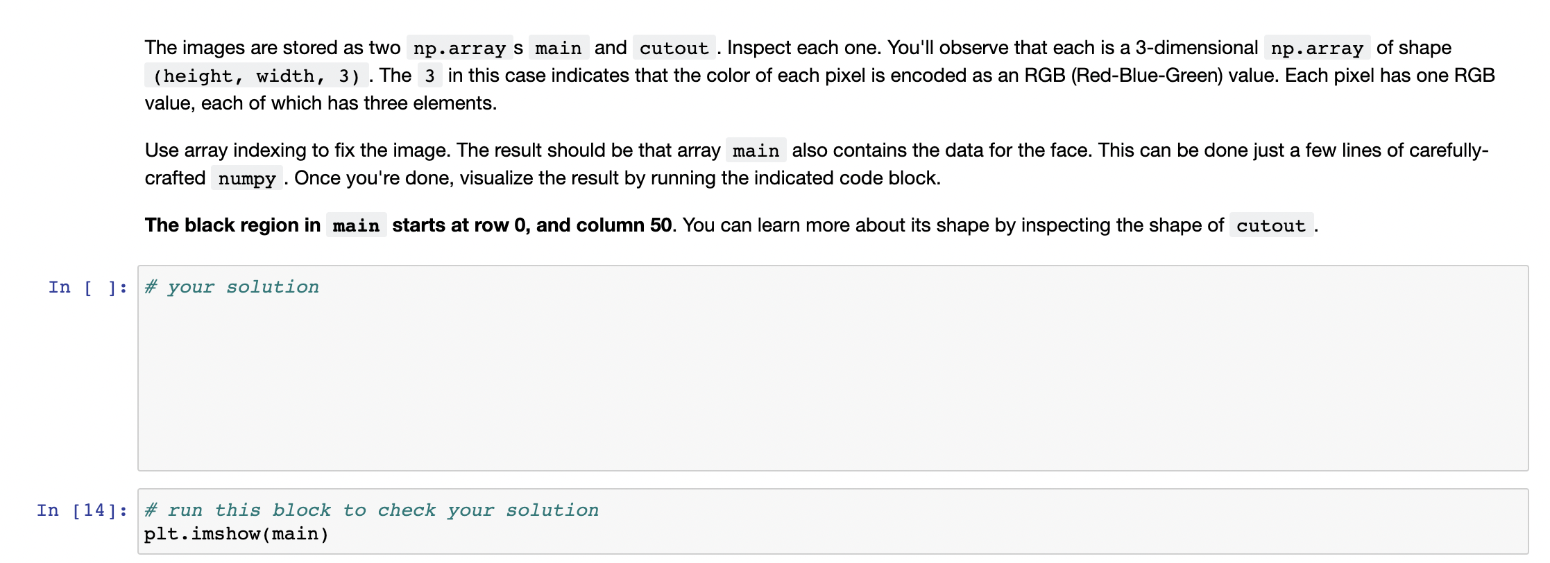Viewport: 1550px width, 563px height.
Task: Click bold text 'starts at row 0, and column 50'
Action: (531, 225)
